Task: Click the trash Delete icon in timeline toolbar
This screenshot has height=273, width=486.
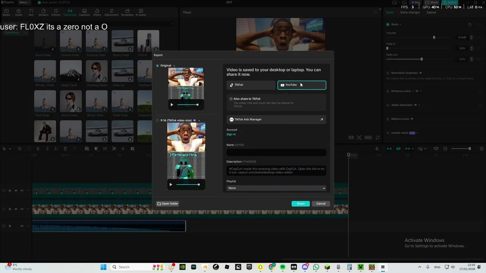Action: pos(65,149)
